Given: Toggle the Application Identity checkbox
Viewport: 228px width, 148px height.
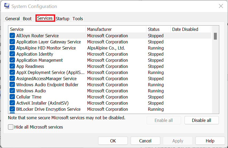Looking at the screenshot, I should point(12,54).
